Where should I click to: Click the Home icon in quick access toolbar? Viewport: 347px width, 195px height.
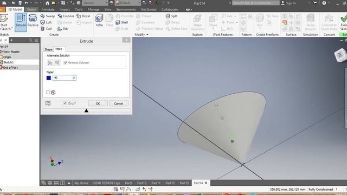click(47, 3)
